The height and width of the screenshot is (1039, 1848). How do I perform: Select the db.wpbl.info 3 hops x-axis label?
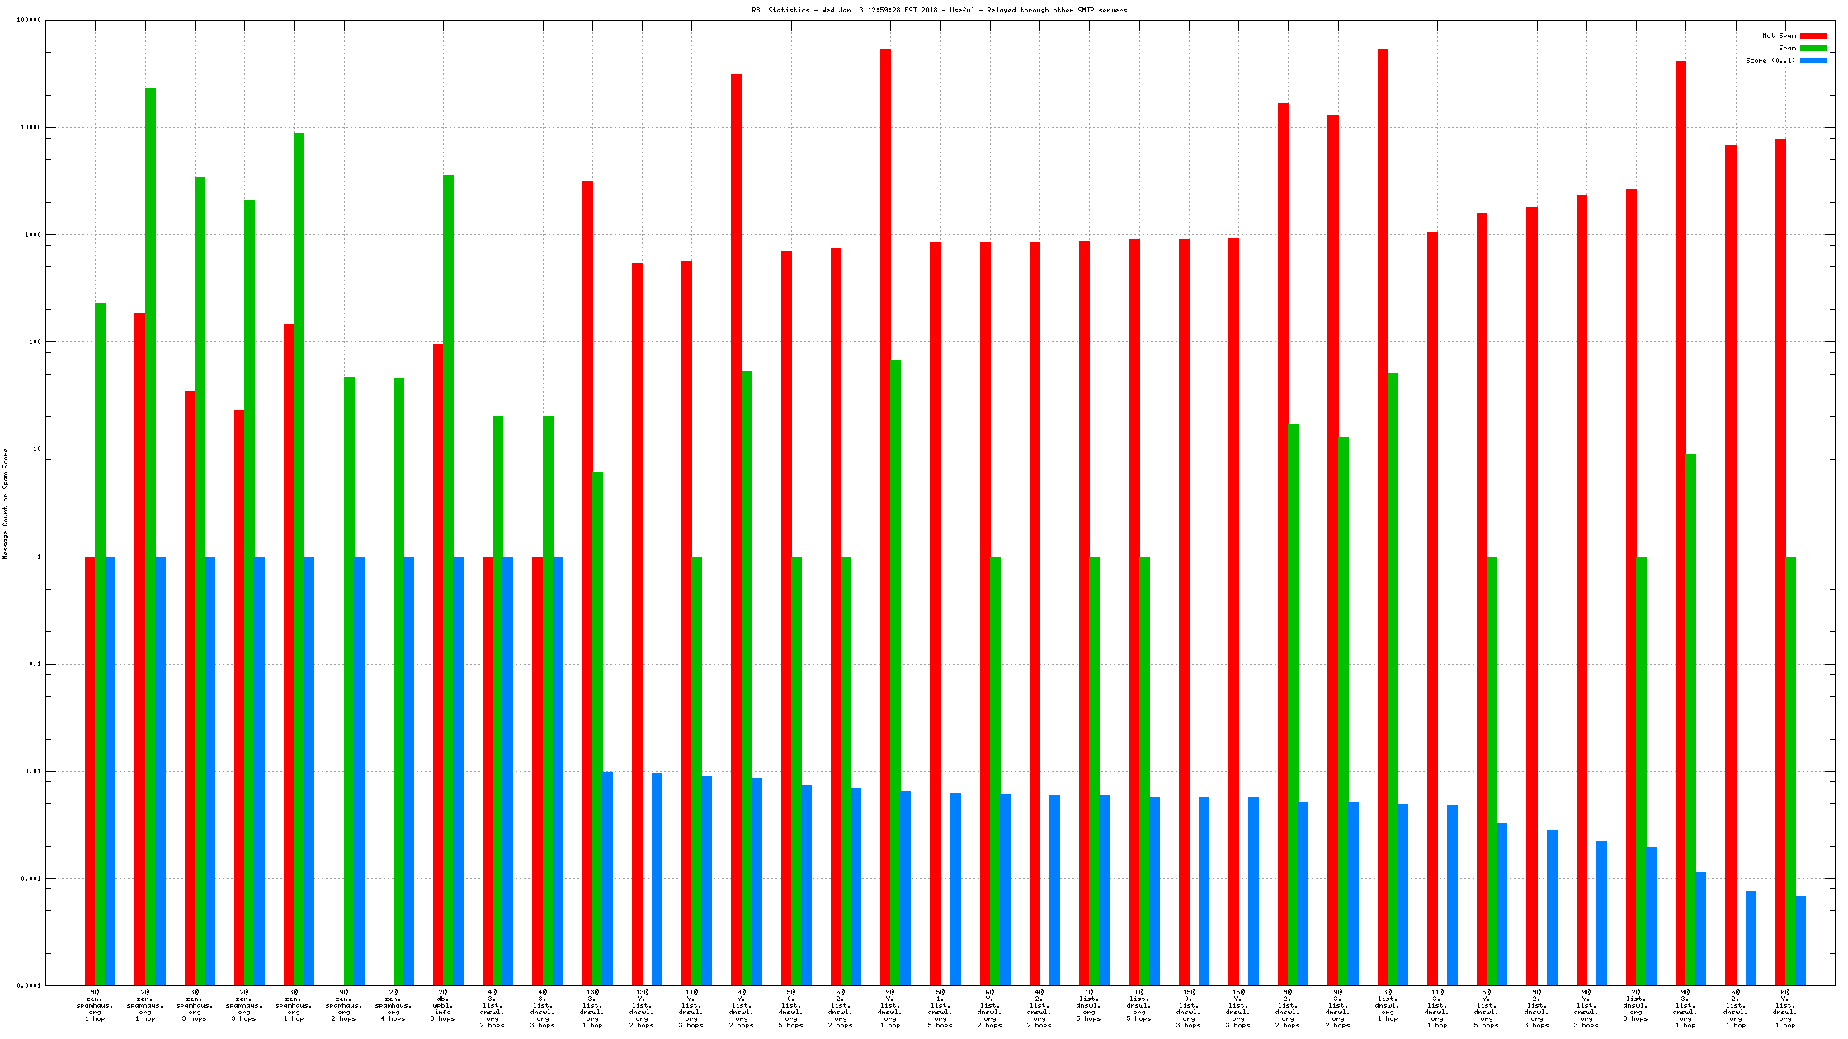(x=443, y=1005)
